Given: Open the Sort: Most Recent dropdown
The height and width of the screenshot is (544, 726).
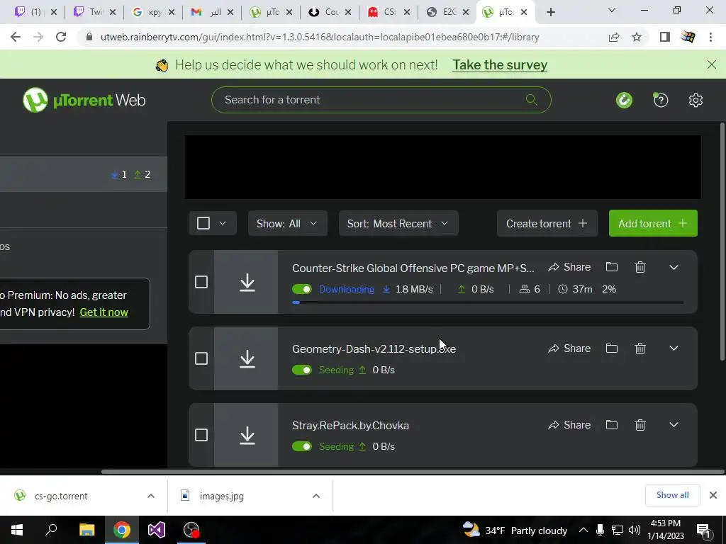Looking at the screenshot, I should (x=398, y=223).
